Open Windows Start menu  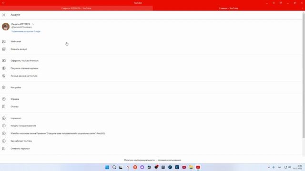[107, 167]
